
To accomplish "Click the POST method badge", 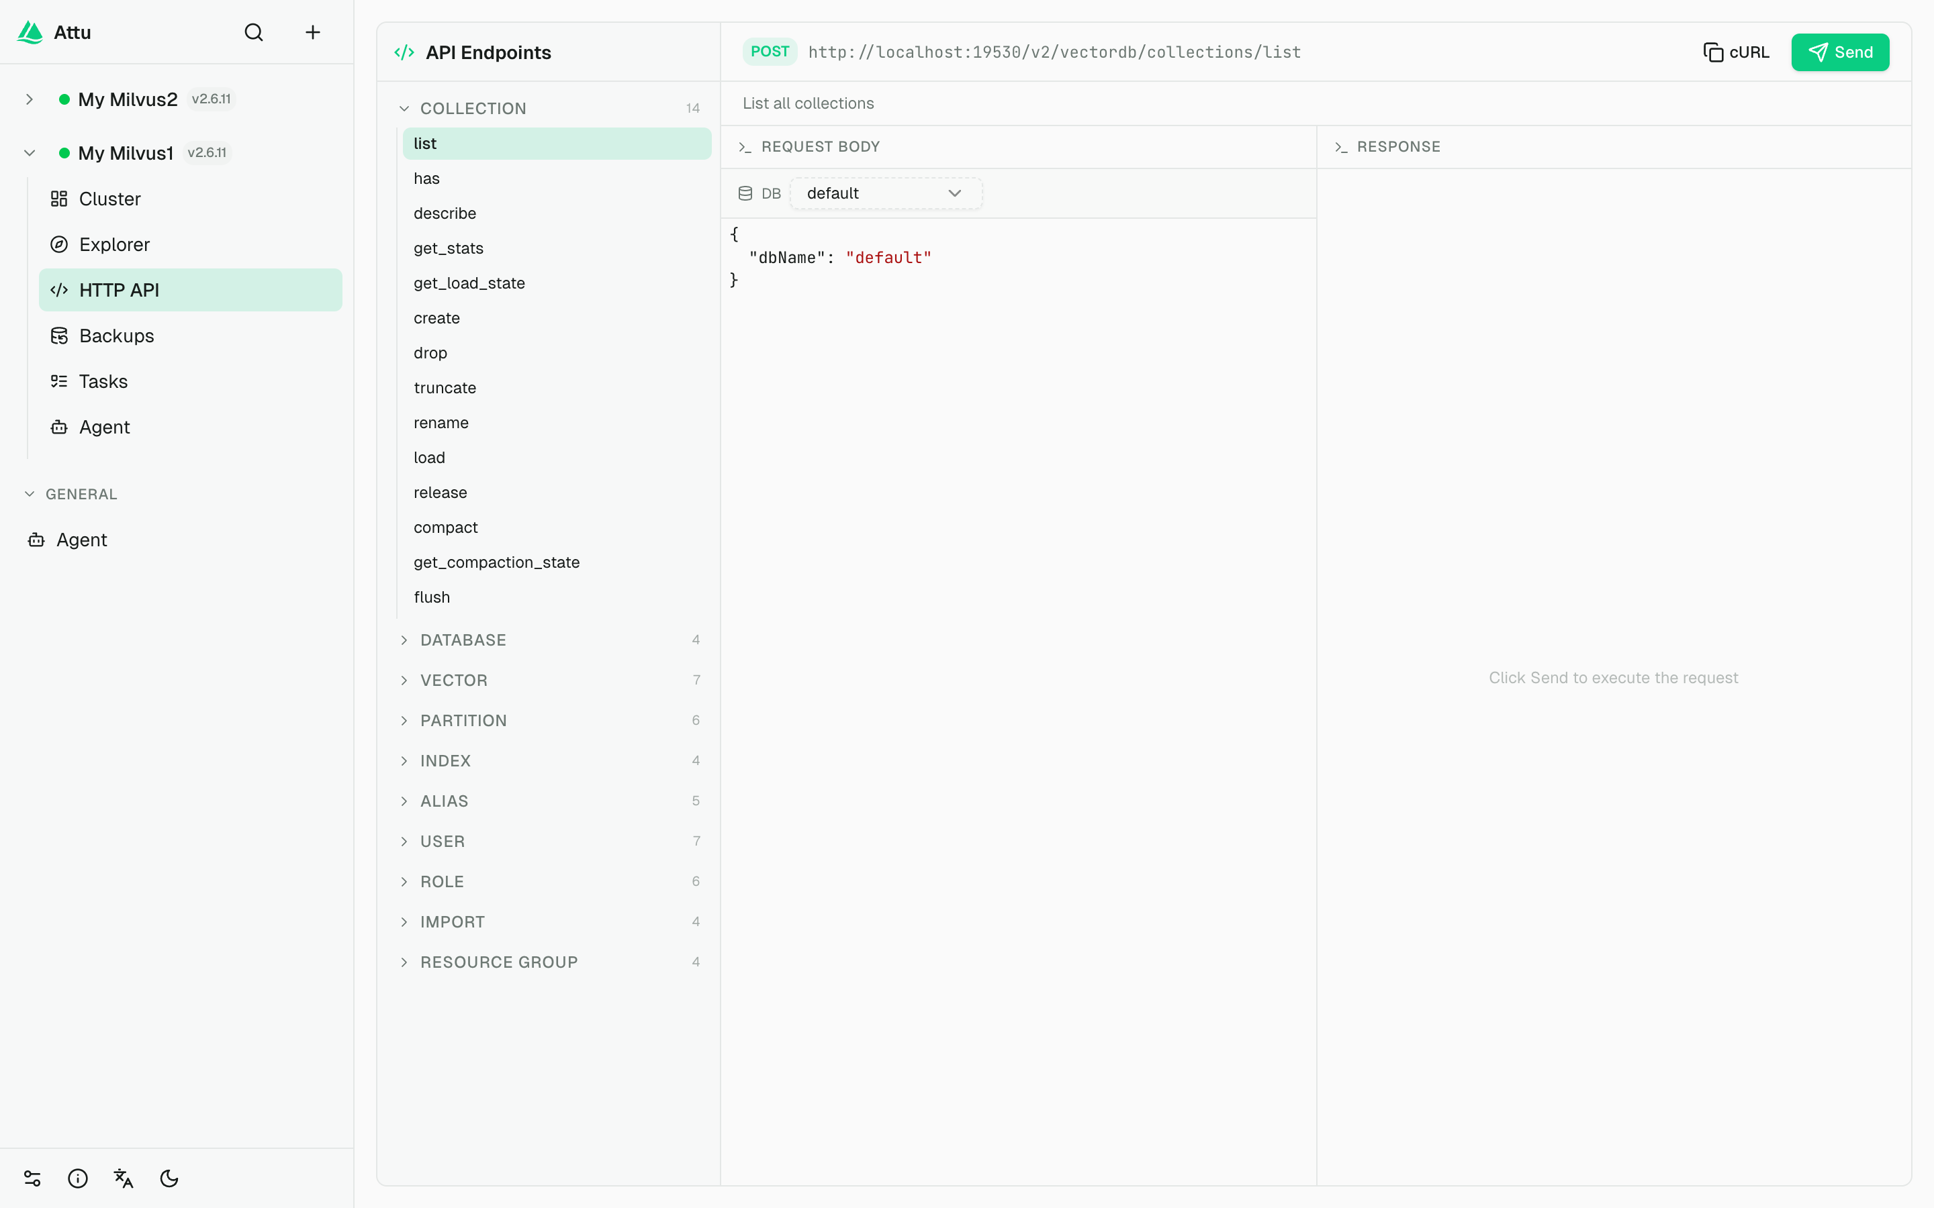I will [770, 52].
